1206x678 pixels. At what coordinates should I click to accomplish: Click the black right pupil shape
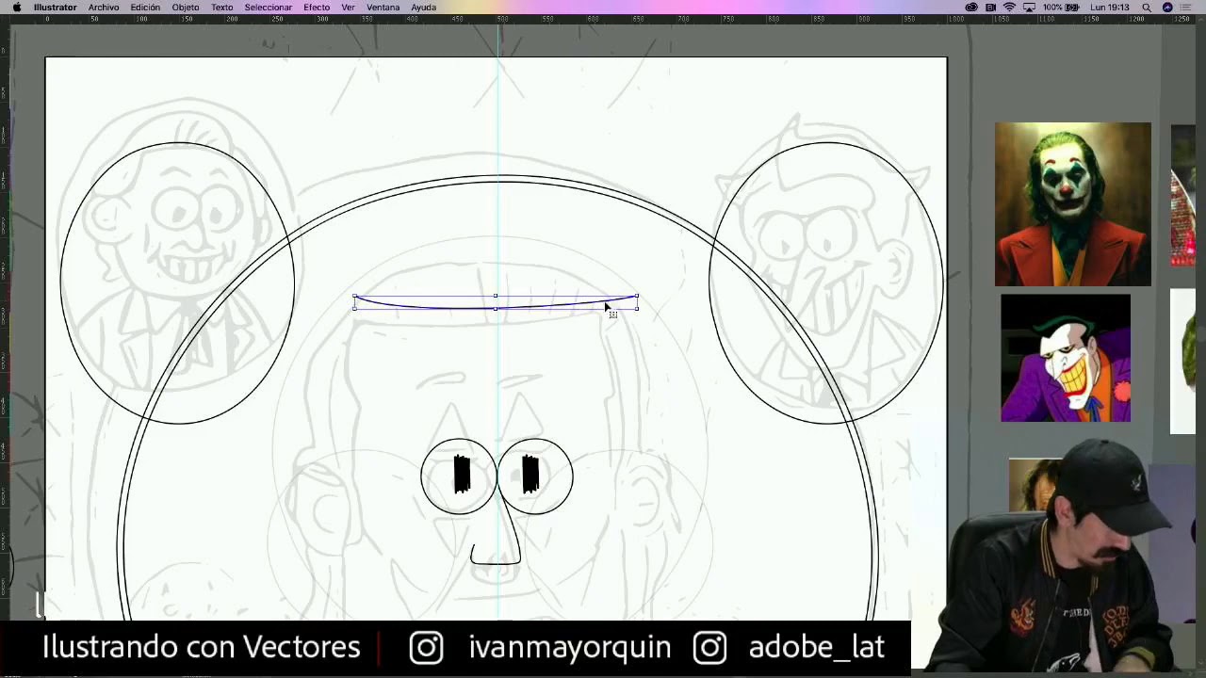530,474
